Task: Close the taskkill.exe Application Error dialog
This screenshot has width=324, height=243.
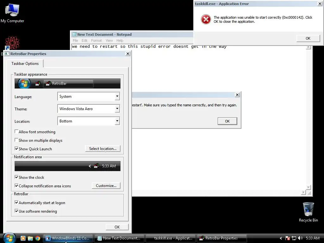Action: pyautogui.click(x=320, y=4)
